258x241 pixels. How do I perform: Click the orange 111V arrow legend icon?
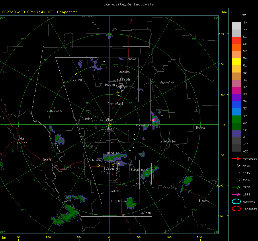[236, 173]
